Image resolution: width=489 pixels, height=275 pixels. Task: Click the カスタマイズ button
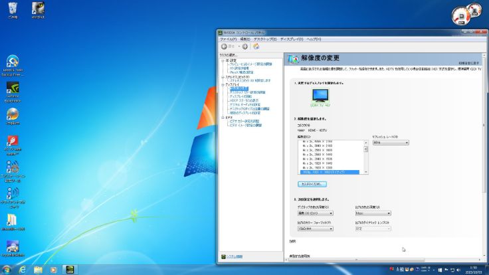point(312,184)
